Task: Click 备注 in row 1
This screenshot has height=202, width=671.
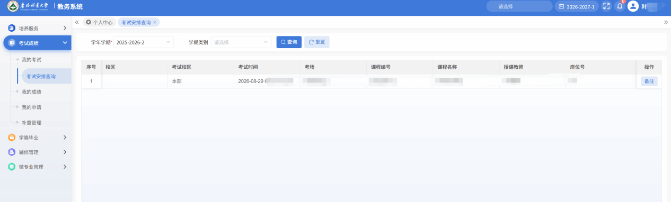Action: 649,81
